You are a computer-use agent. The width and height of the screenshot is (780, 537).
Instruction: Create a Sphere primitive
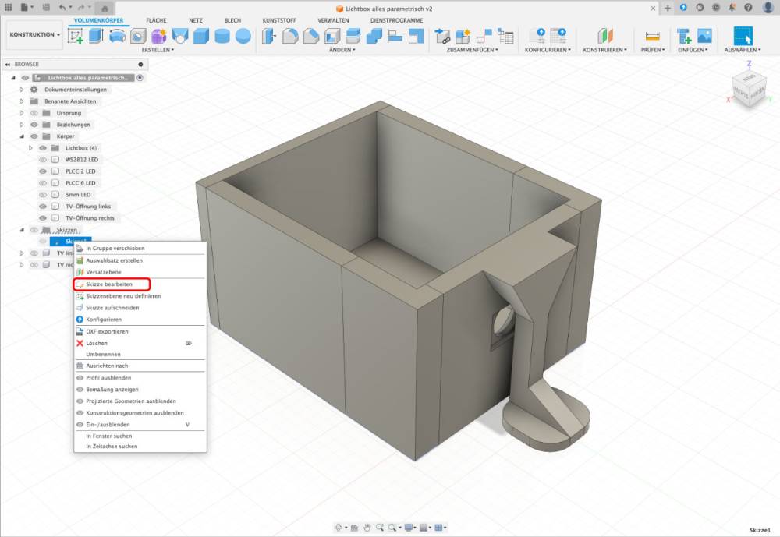[243, 37]
